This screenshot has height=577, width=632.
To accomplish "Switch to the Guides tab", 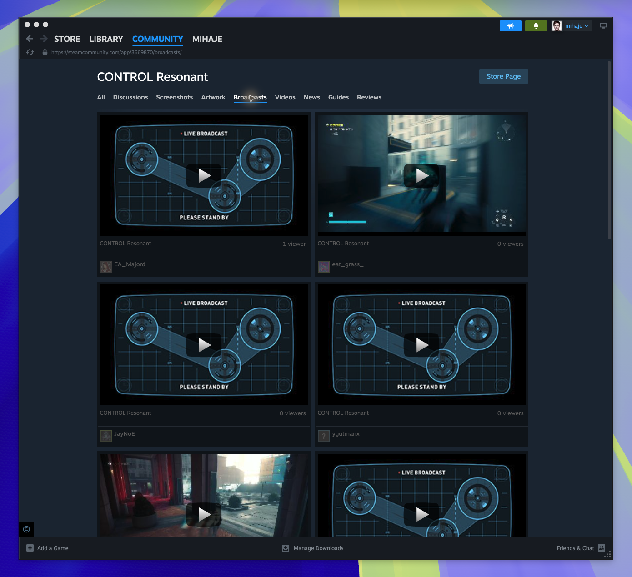I will click(x=339, y=97).
